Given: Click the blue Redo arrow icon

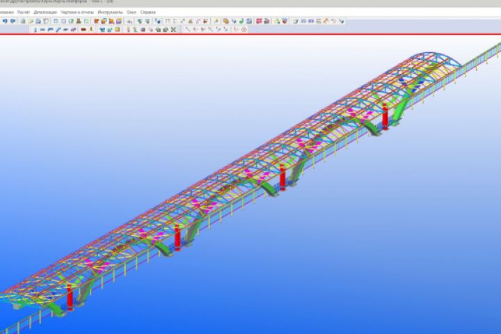Looking at the screenshot, I should (x=13, y=21).
